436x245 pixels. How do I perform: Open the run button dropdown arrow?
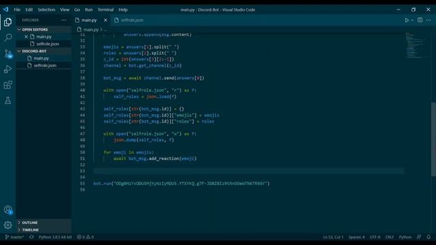pyautogui.click(x=412, y=20)
